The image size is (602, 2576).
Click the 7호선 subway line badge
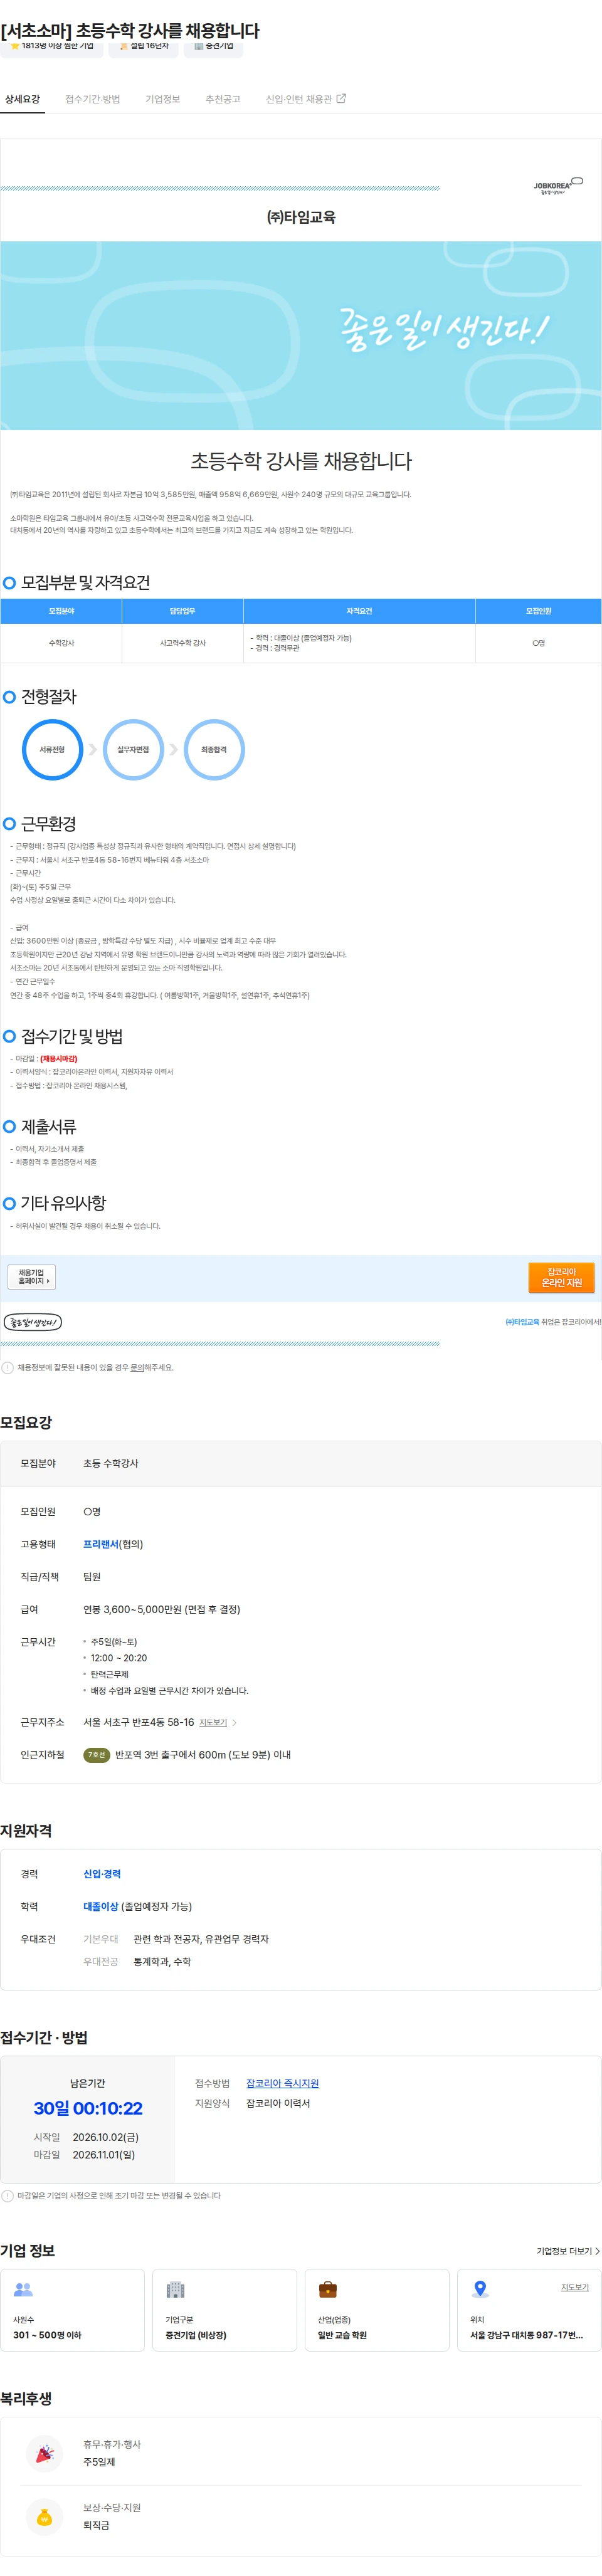pos(96,1754)
